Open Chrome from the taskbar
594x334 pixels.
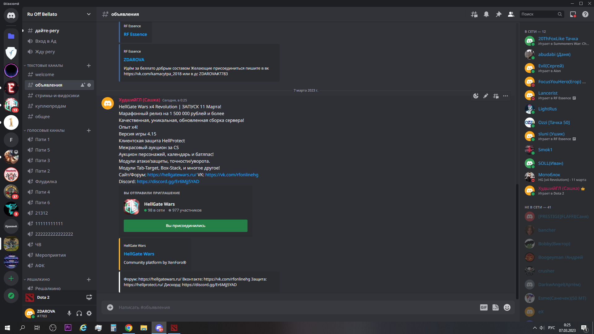point(129,328)
